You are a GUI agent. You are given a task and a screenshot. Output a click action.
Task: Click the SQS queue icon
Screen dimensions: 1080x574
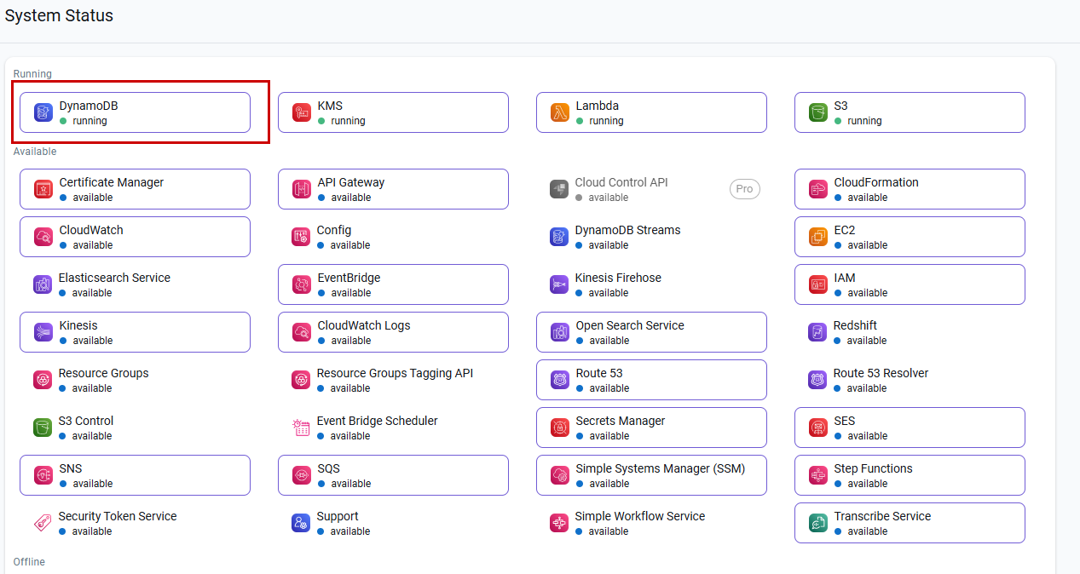(302, 475)
